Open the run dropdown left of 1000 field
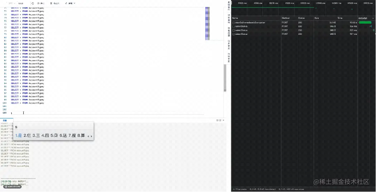The image size is (376, 192). click(x=11, y=3)
